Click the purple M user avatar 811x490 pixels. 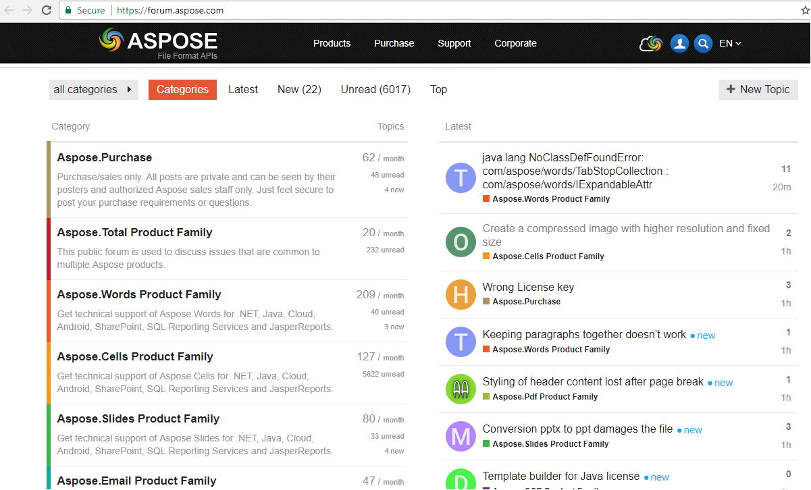click(461, 437)
